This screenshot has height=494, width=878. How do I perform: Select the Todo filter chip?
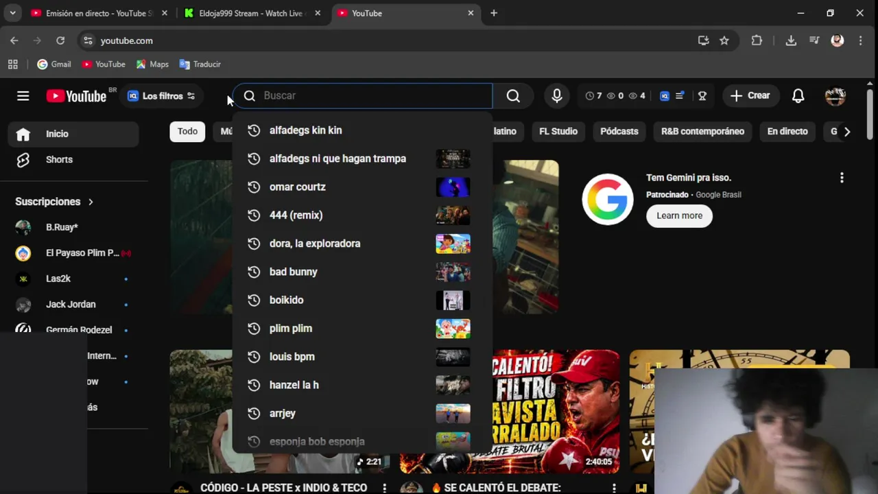187,132
